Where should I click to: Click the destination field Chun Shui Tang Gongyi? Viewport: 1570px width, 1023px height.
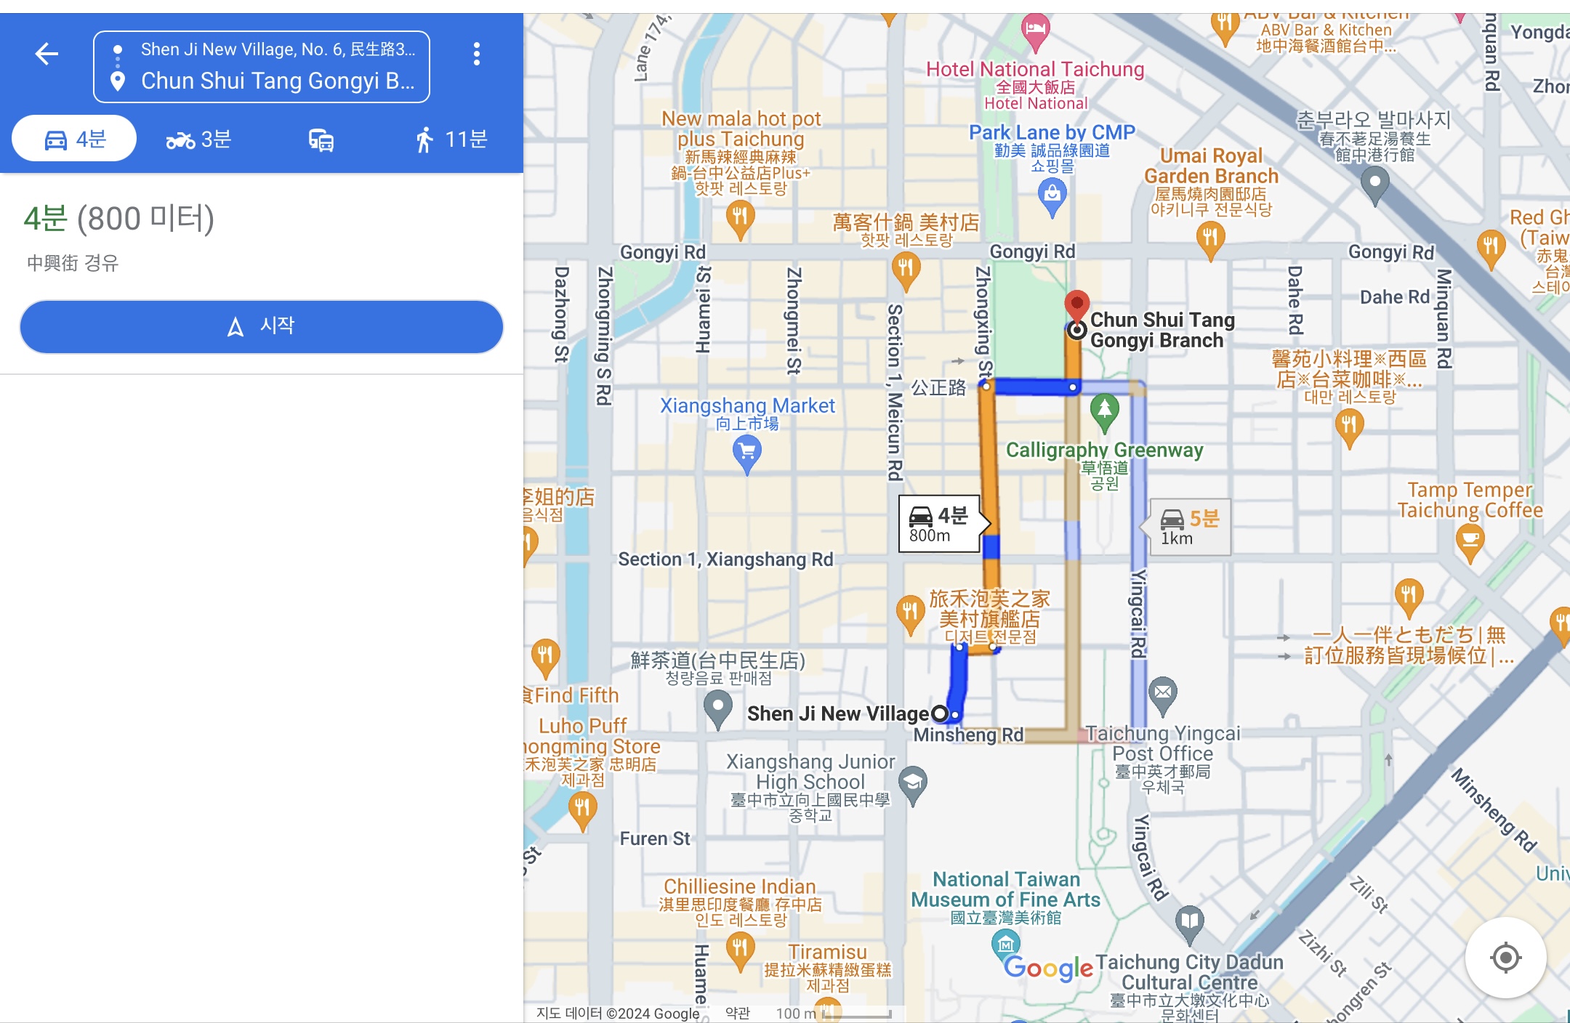click(278, 81)
